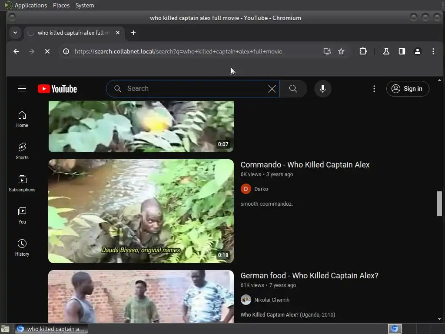Open the System menu
The height and width of the screenshot is (334, 445).
(x=85, y=5)
